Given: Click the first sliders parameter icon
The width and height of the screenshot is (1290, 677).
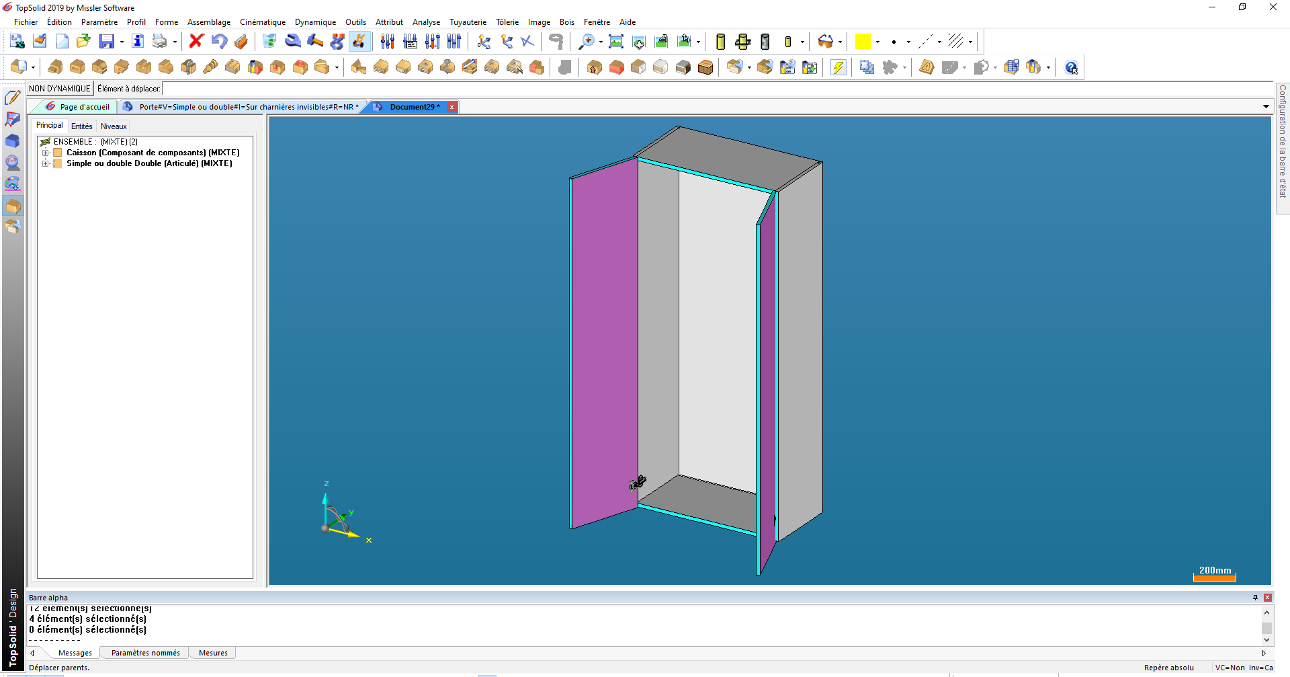Looking at the screenshot, I should 388,42.
